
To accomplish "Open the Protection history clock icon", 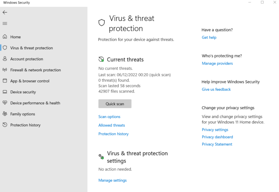I will pyautogui.click(x=5, y=125).
